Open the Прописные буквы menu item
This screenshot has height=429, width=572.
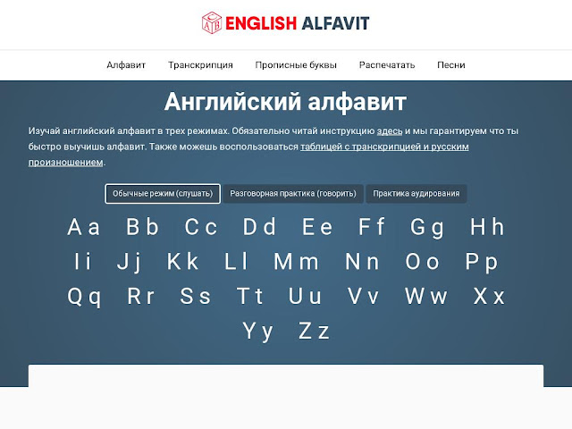tap(296, 65)
